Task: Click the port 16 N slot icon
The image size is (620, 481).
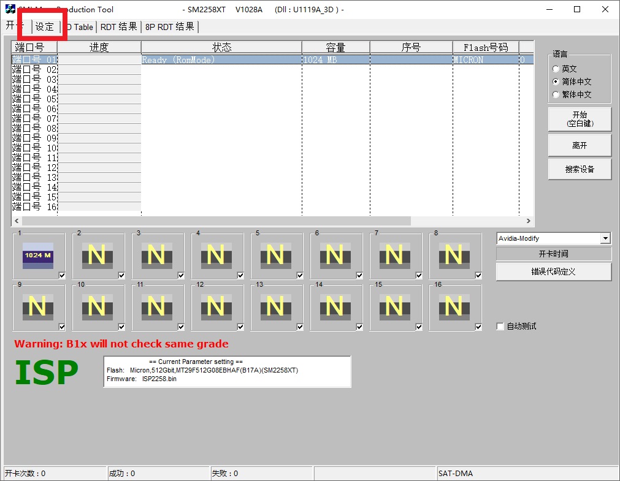Action: 454,306
